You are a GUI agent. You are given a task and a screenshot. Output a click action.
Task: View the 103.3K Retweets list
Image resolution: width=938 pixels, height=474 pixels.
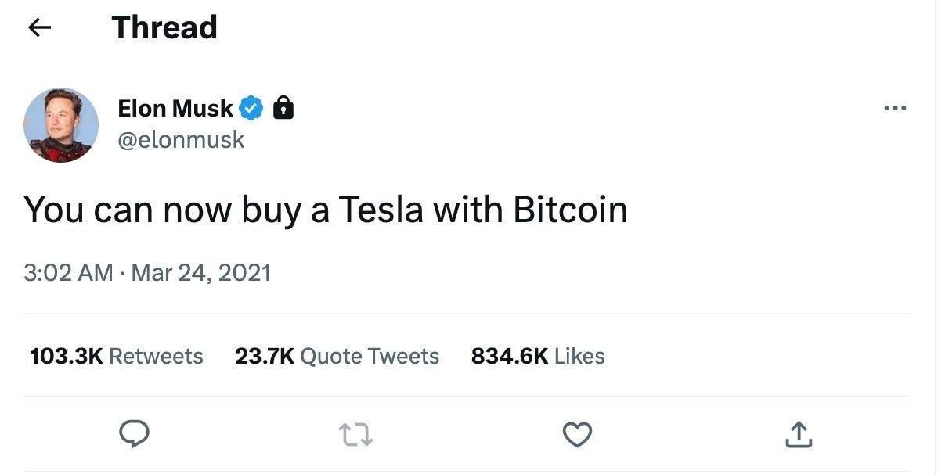coord(116,355)
